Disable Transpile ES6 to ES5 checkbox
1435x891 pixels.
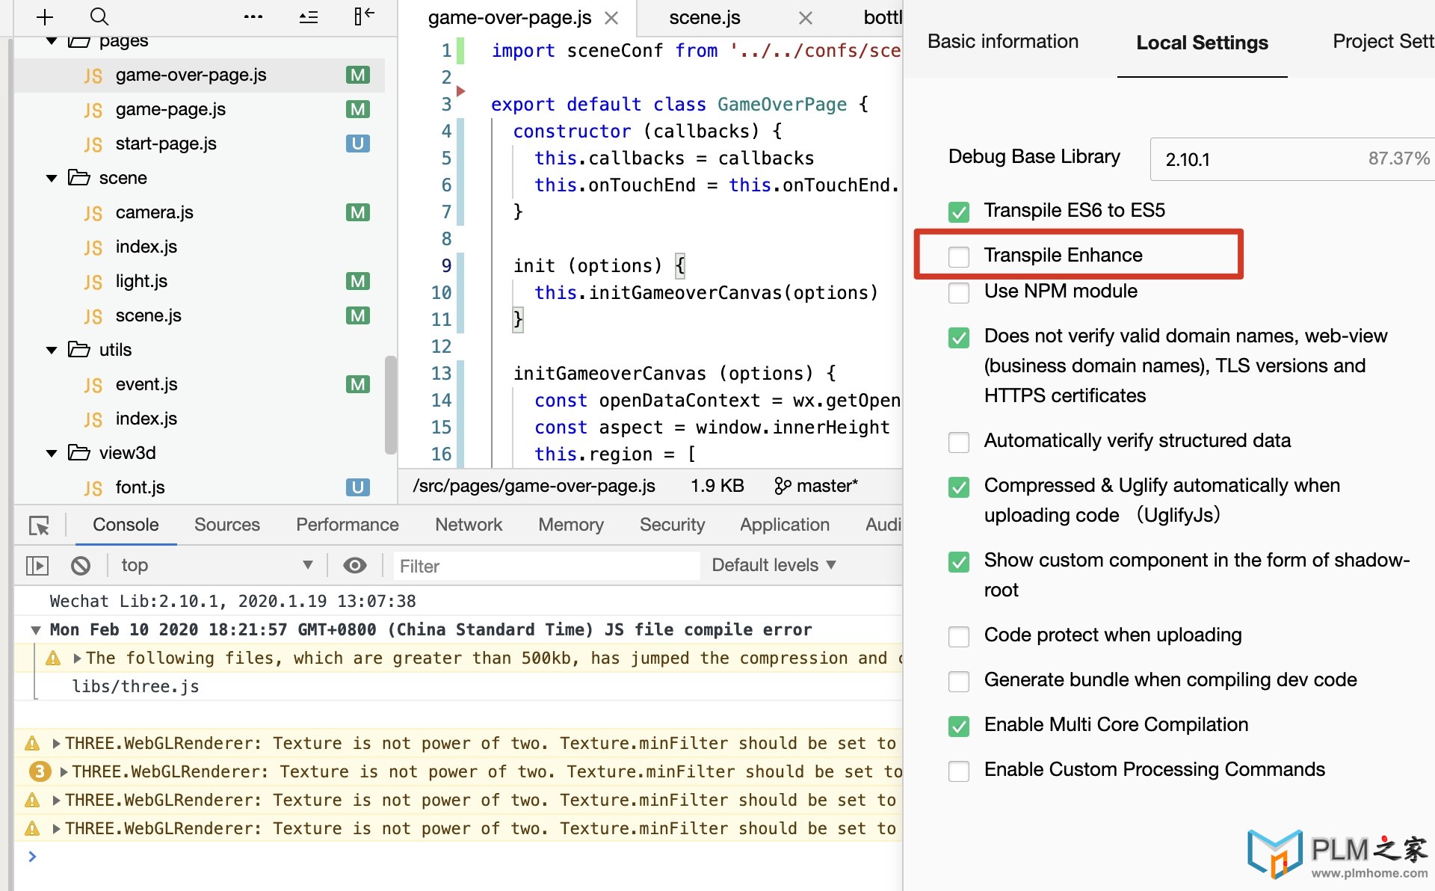coord(959,212)
